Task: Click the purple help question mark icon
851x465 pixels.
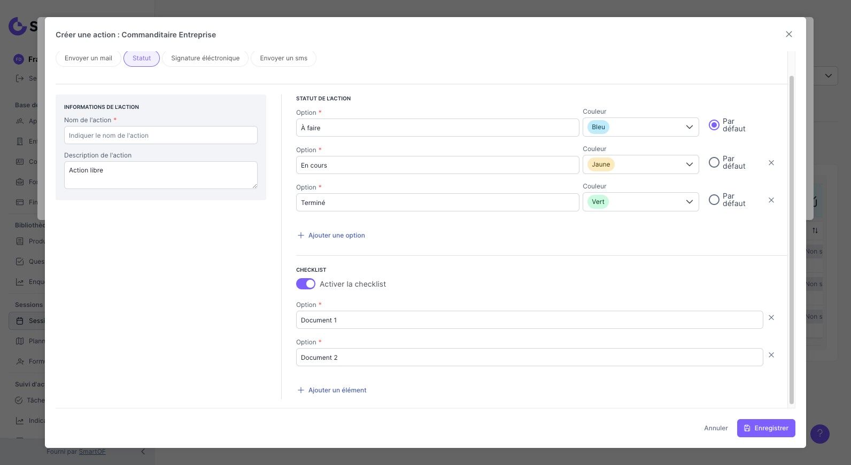Action: [819, 434]
